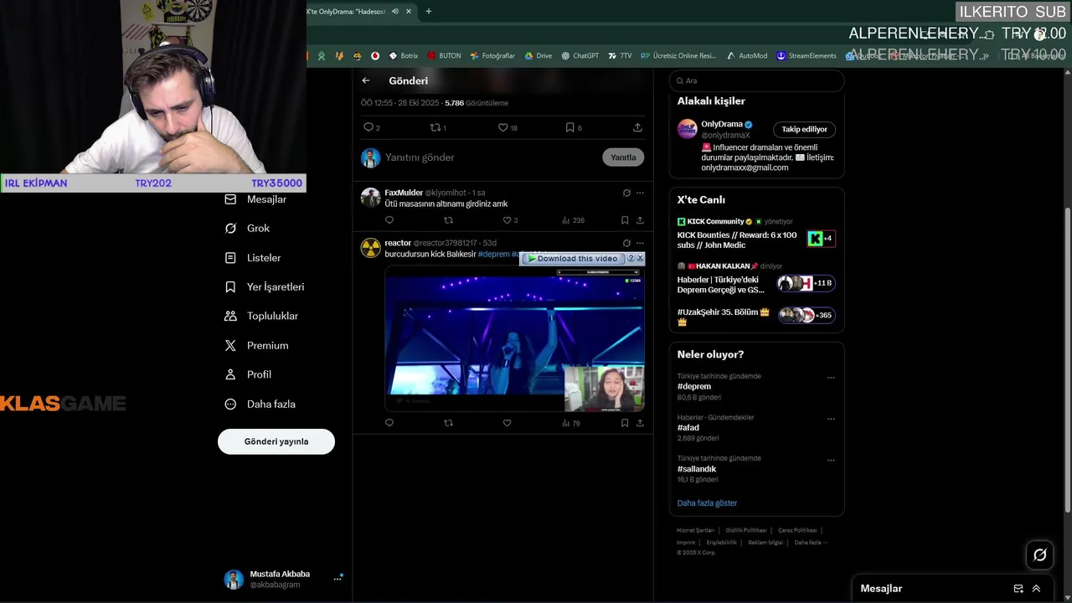Open Yer İşaretleri in the sidebar
Viewport: 1072px width, 603px height.
[x=264, y=286]
